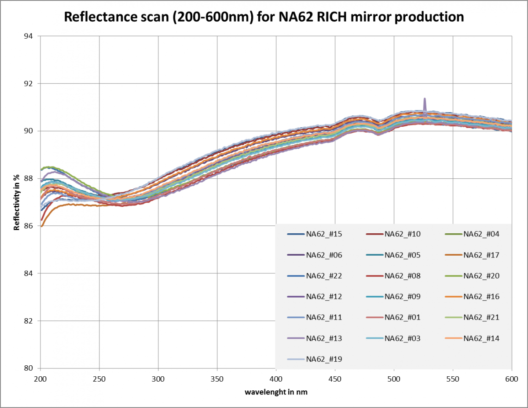
Task: Select the NA62_#08 legend entry
Action: coord(393,276)
